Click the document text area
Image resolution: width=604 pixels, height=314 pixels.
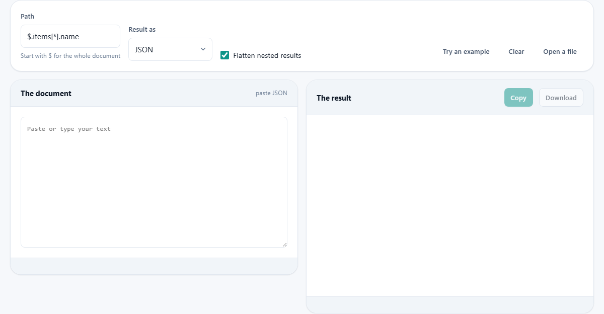154,182
